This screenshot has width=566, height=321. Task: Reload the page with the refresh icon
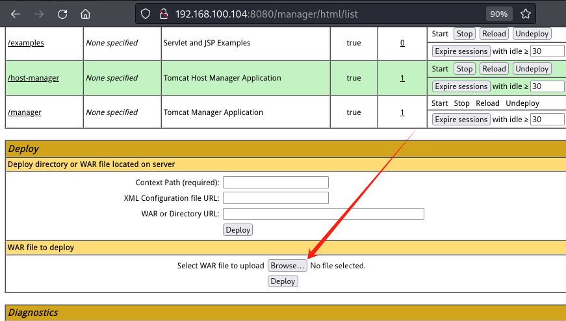coord(62,14)
